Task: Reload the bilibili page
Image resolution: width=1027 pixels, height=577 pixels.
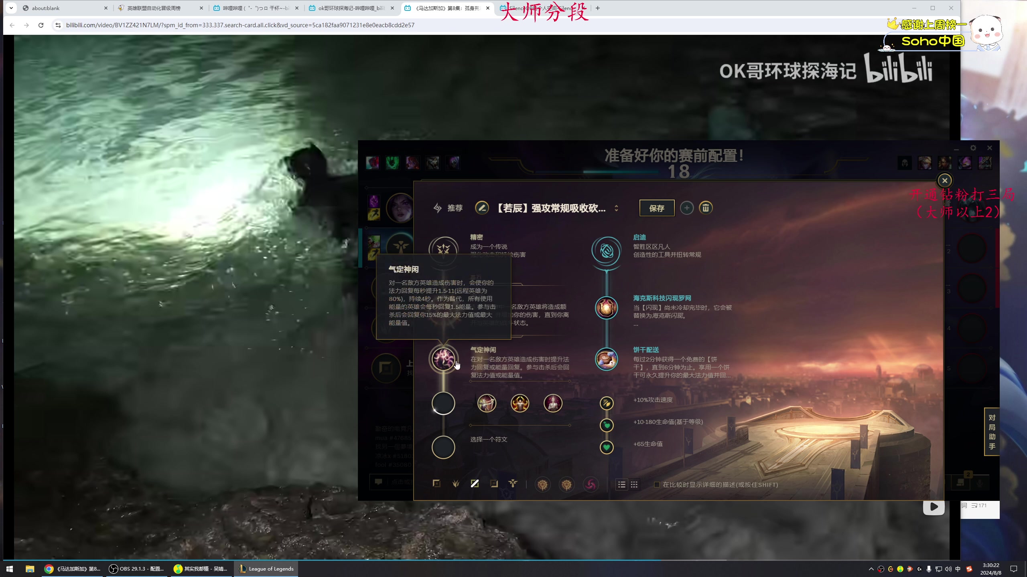Action: (41, 25)
